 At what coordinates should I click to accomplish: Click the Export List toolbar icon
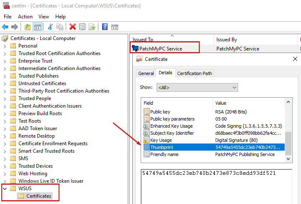click(x=92, y=27)
